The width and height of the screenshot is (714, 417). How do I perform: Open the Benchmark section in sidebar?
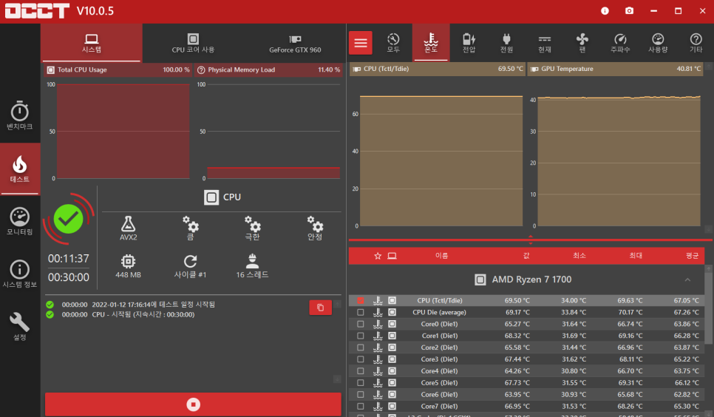[x=19, y=116]
